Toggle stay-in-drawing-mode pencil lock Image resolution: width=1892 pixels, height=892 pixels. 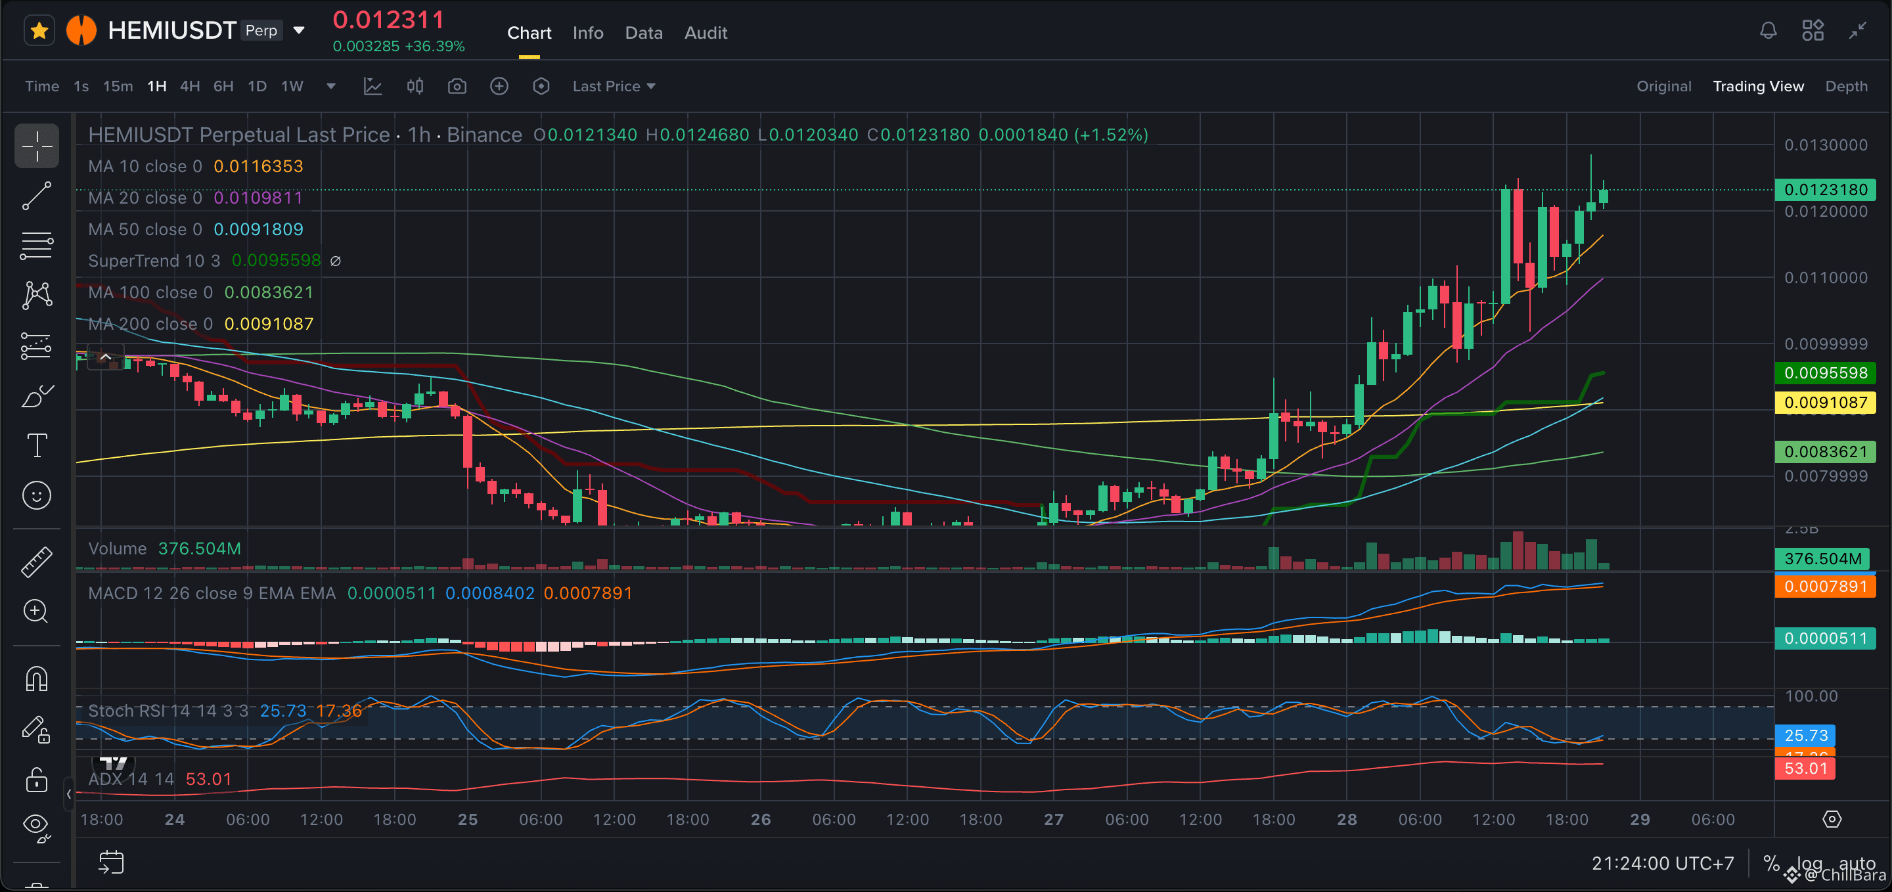tap(37, 729)
